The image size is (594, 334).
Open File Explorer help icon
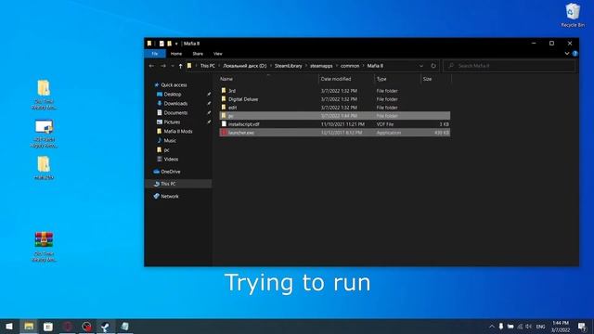[x=575, y=54]
